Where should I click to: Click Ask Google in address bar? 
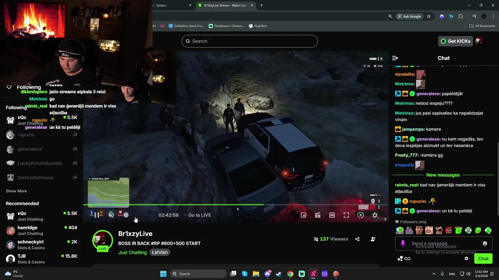pyautogui.click(x=409, y=16)
